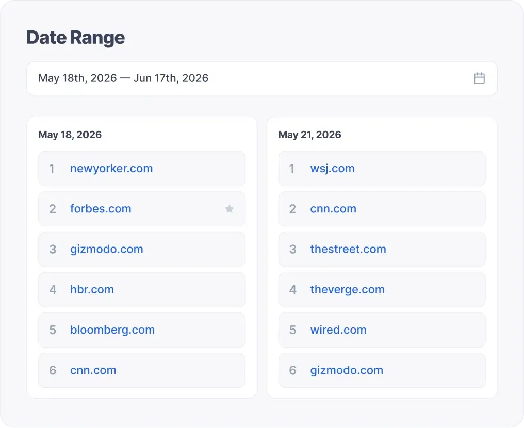Select the date range input field
Screen dimensions: 524x428
206,78
